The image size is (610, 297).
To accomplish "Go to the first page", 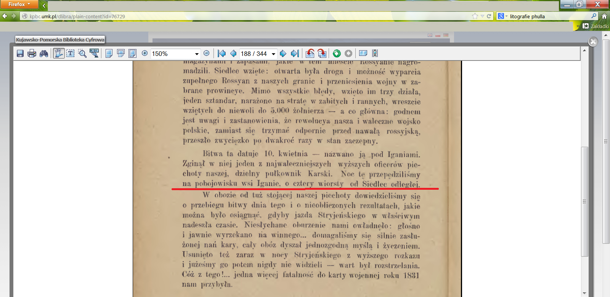I will pos(222,54).
